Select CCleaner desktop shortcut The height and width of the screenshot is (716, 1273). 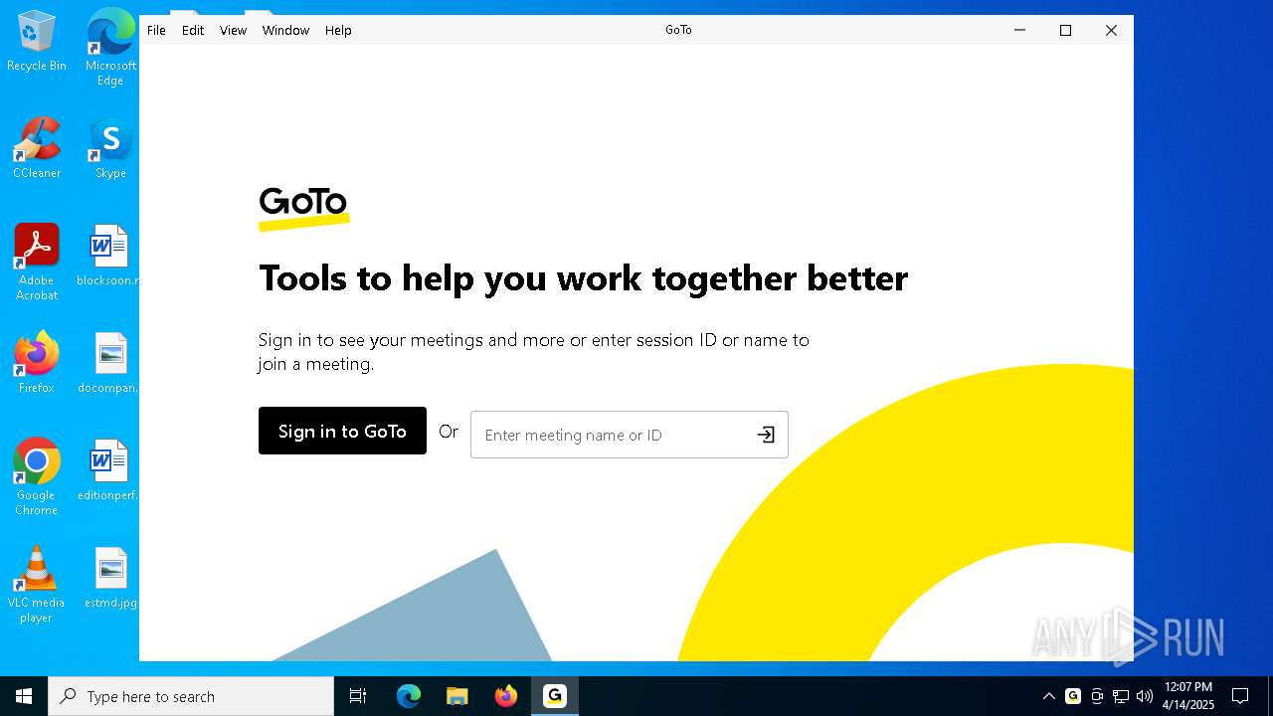(x=37, y=149)
